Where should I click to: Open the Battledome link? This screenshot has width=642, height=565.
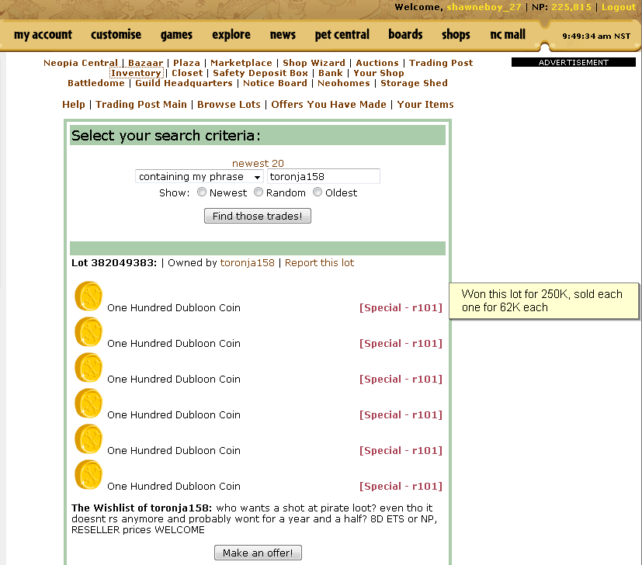[x=96, y=83]
